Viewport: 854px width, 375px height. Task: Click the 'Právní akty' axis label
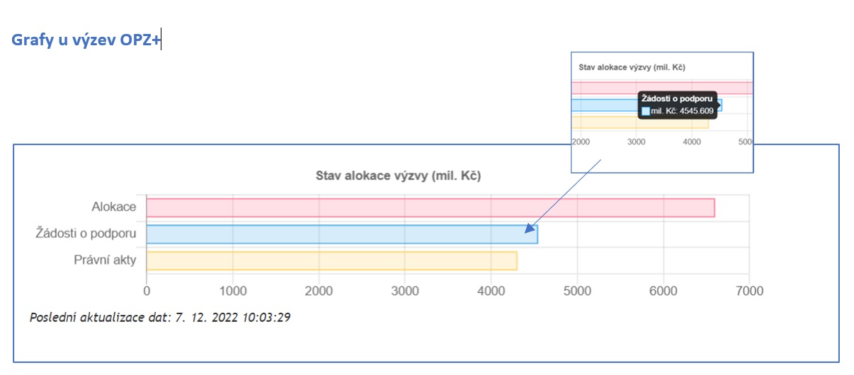coord(105,260)
